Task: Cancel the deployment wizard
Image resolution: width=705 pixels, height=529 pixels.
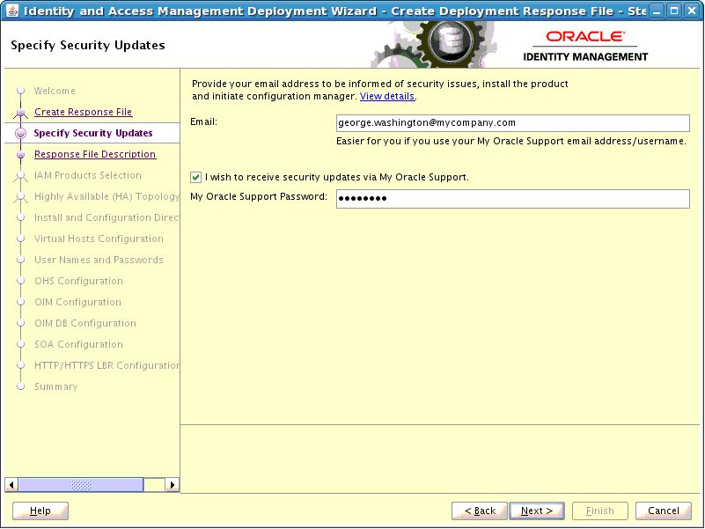Action: 663,511
